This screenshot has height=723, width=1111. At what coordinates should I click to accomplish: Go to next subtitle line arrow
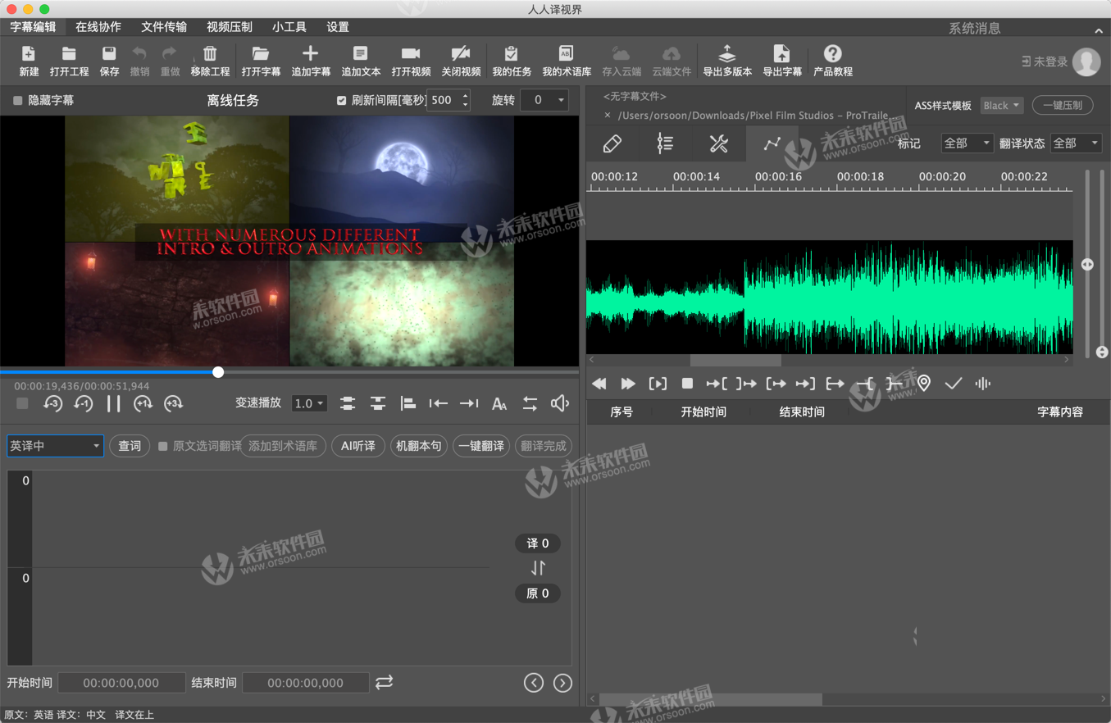click(562, 682)
